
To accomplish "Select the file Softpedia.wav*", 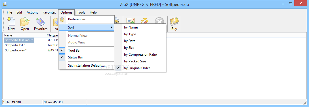I will point(16,50).
